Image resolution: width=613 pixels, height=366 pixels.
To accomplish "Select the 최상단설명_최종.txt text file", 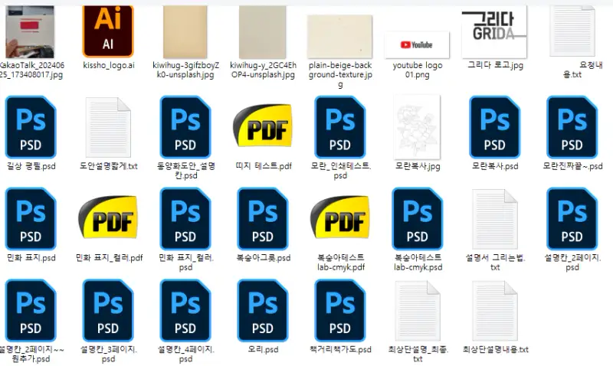I will coord(418,311).
